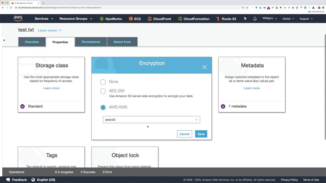Open the Storage class card
The width and height of the screenshot is (326, 183).
pos(51,85)
